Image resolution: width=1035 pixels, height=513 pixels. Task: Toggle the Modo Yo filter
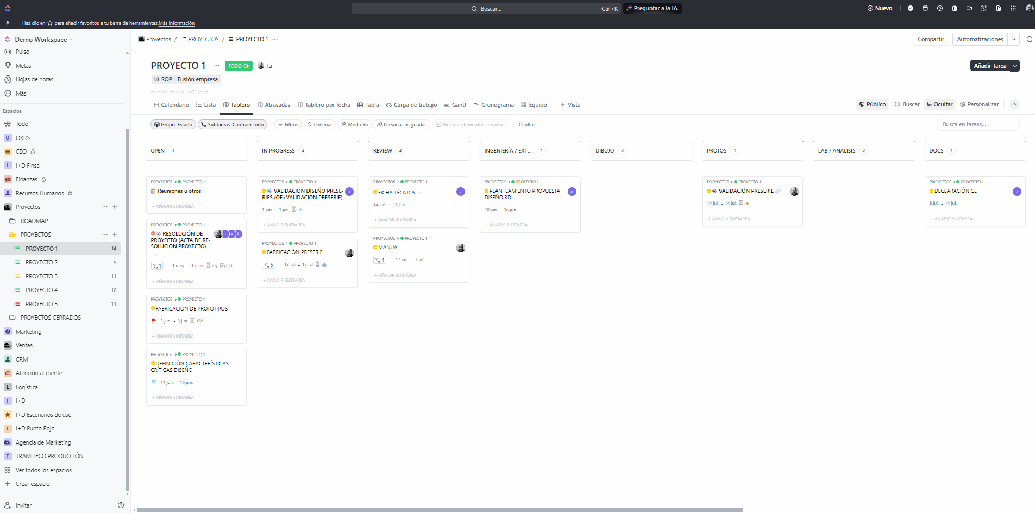click(x=354, y=125)
